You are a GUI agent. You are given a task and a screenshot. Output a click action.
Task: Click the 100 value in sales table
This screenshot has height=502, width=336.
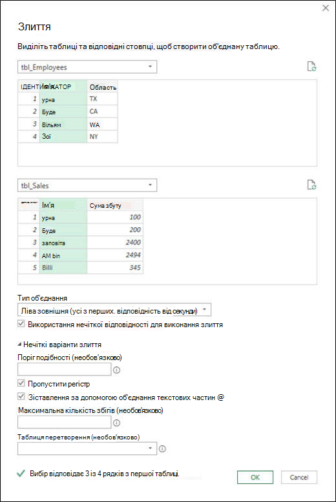coord(115,217)
